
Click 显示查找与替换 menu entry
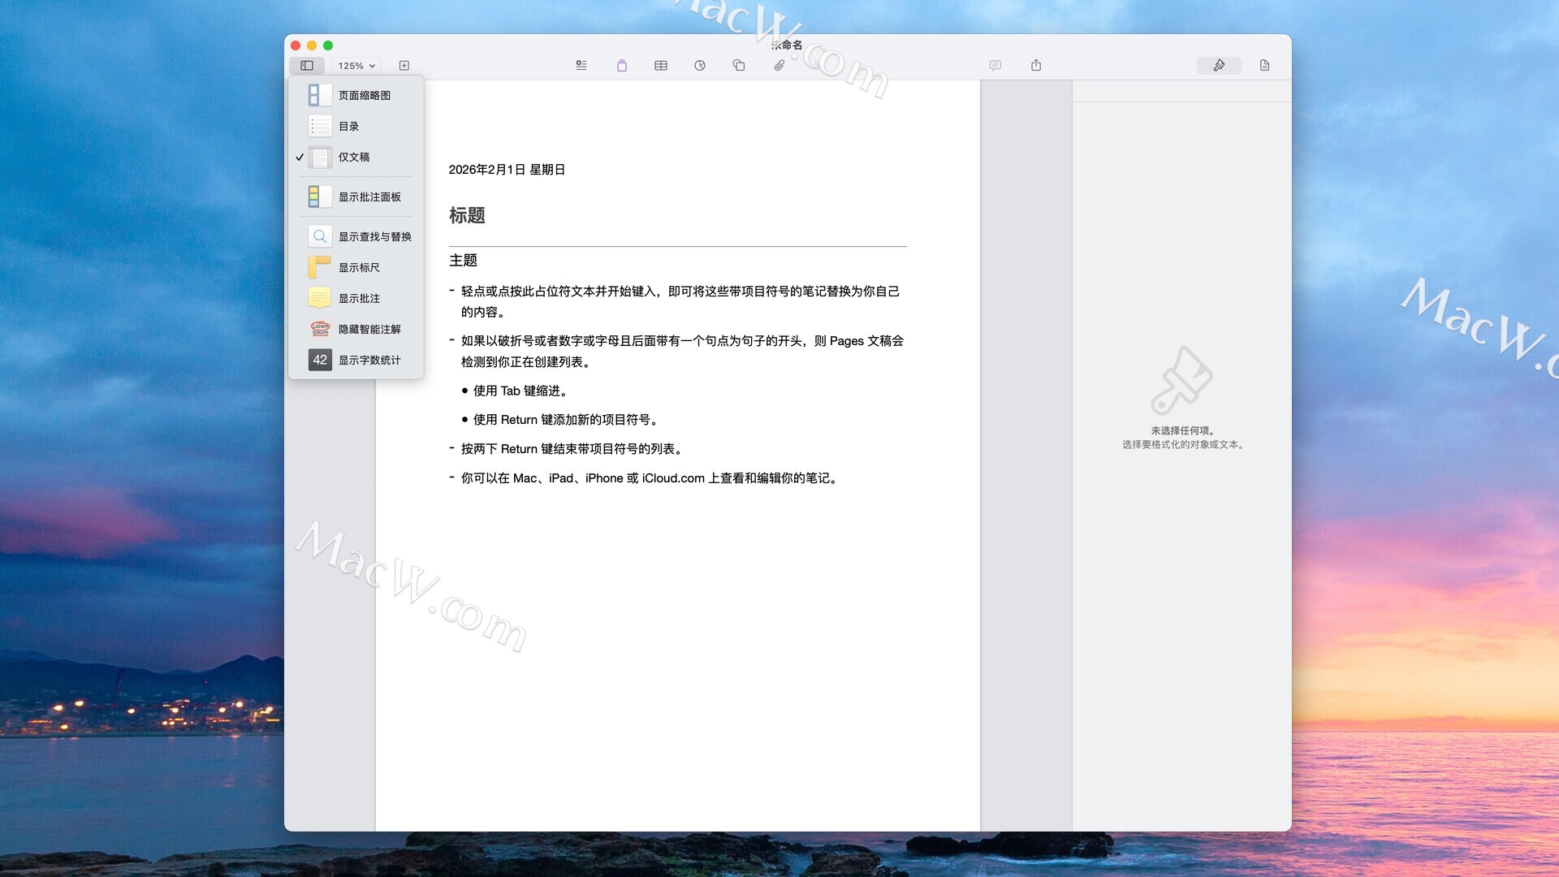click(x=374, y=237)
